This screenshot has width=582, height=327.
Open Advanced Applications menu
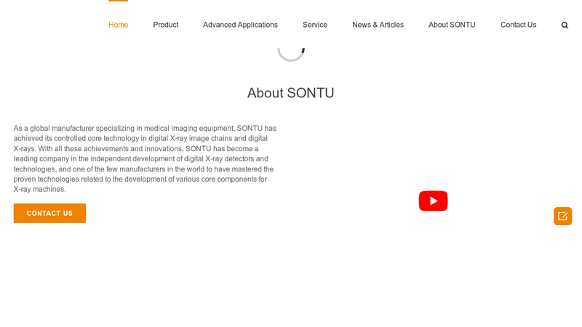tap(240, 25)
